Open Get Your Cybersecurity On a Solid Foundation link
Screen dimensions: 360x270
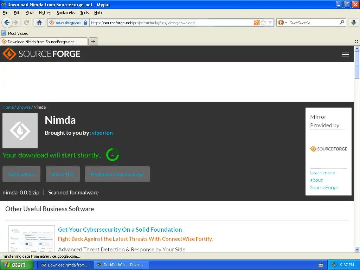(120, 230)
